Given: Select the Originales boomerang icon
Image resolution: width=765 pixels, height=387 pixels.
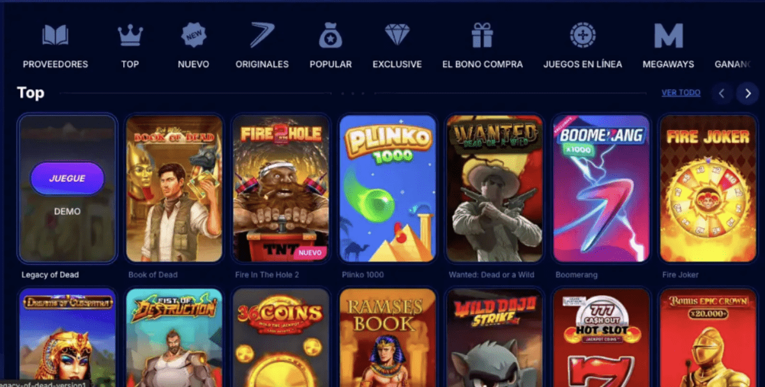Looking at the screenshot, I should coord(262,35).
